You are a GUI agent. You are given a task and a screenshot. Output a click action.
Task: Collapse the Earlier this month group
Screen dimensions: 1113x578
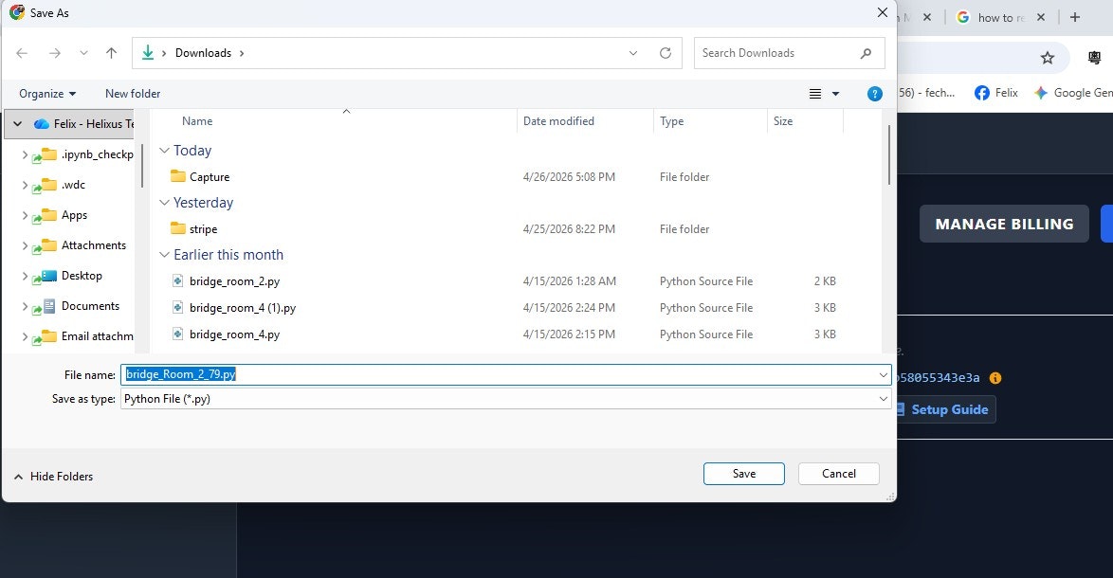(164, 255)
